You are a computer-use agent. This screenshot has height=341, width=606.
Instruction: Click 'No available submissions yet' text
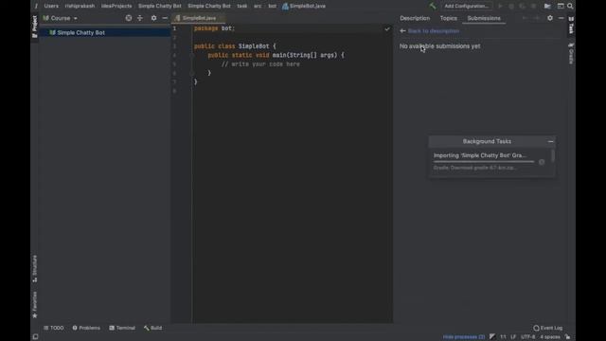click(x=439, y=46)
